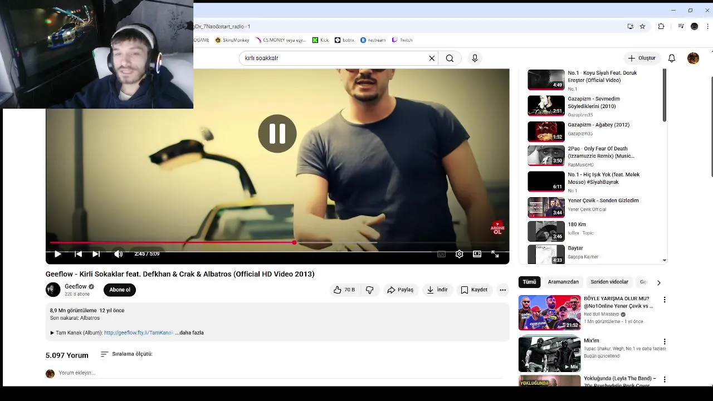Mute the video volume
This screenshot has width=713, height=401.
point(118,254)
